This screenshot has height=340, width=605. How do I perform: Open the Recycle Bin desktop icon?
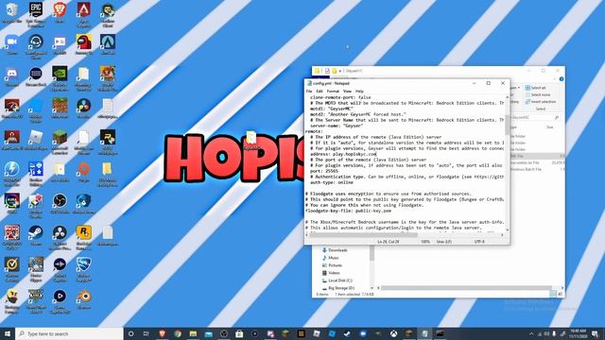coord(11,13)
